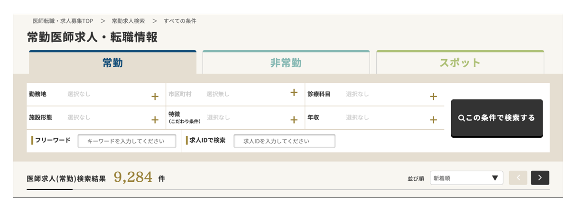Viewport: 576px width, 212px height.
Task: Click the plus icon next to 勤務地
Action: (x=155, y=97)
